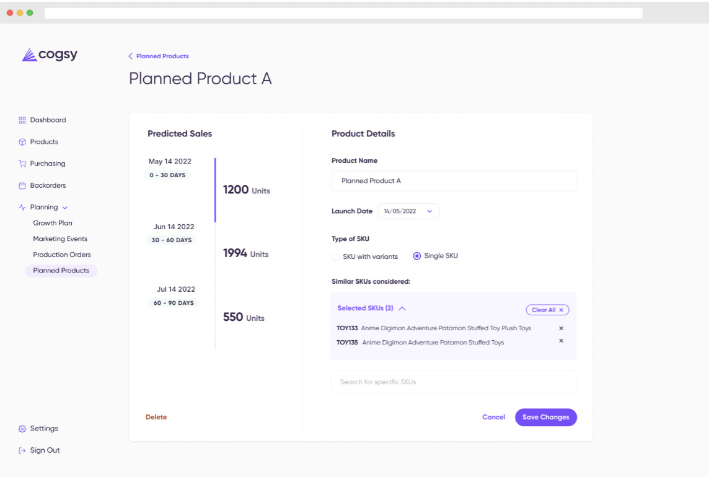
Task: Open Growth Plan in sidebar
Action: point(53,223)
